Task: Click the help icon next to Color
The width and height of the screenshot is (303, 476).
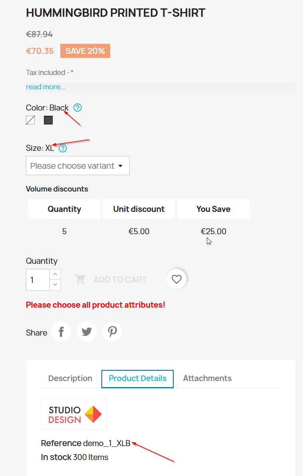Action: pyautogui.click(x=78, y=107)
